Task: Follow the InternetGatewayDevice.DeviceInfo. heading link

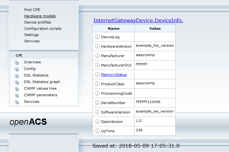Action: [138, 20]
